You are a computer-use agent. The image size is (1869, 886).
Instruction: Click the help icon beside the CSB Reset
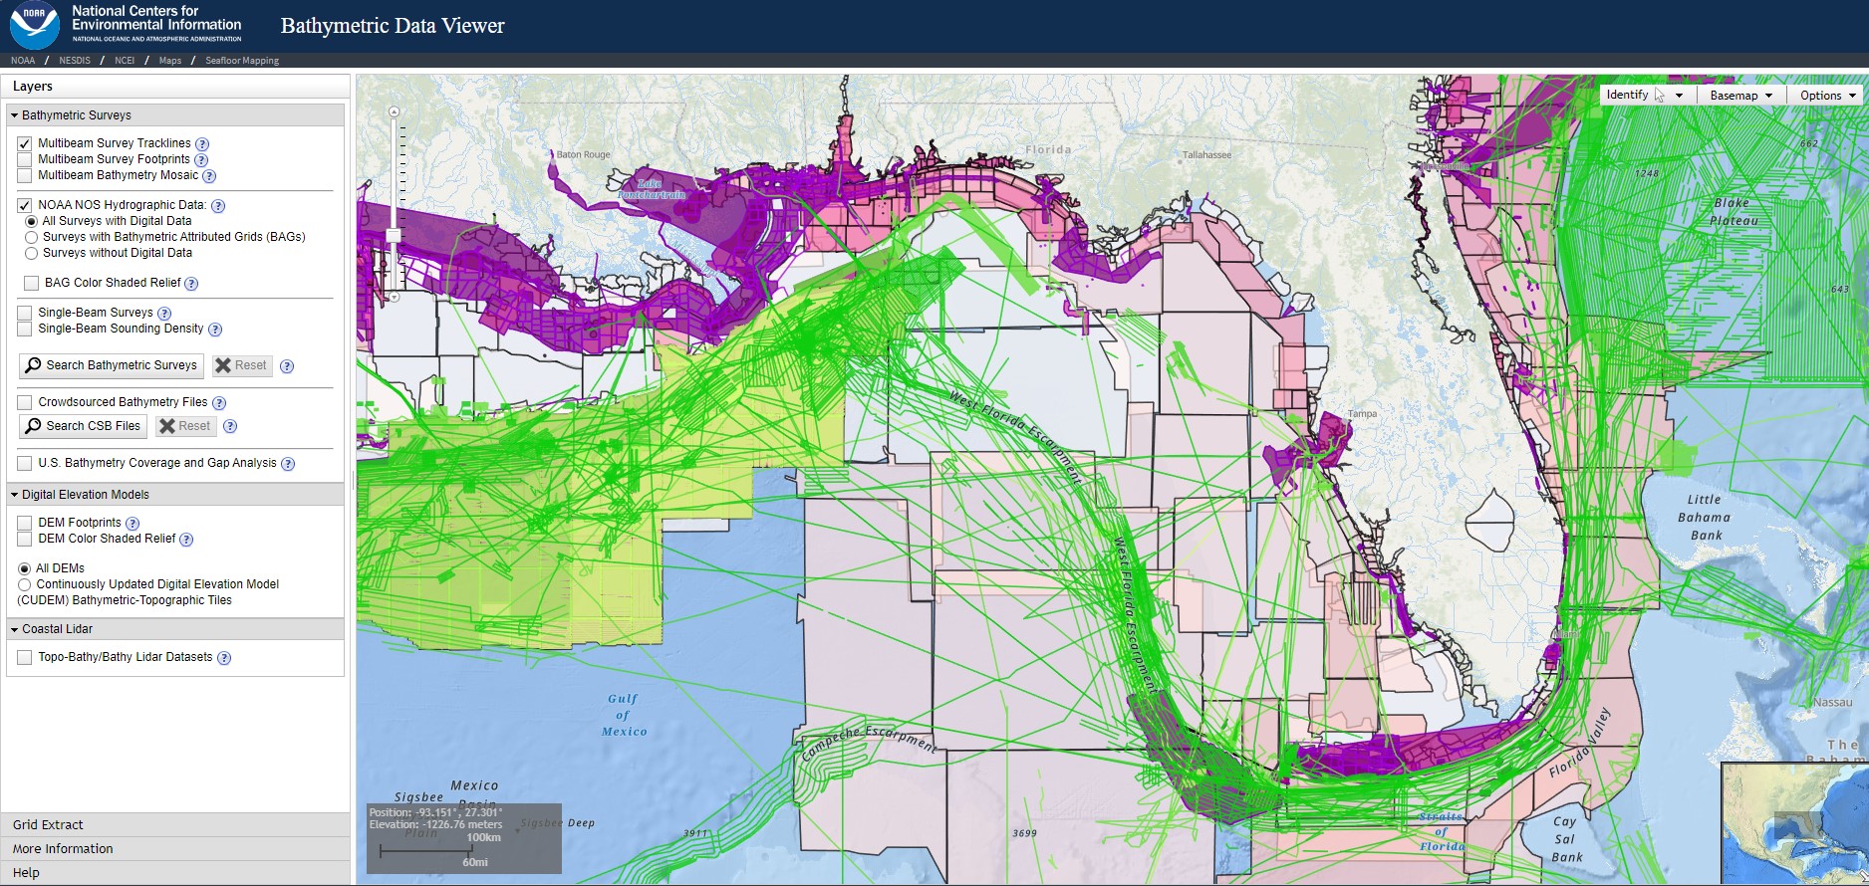point(230,426)
